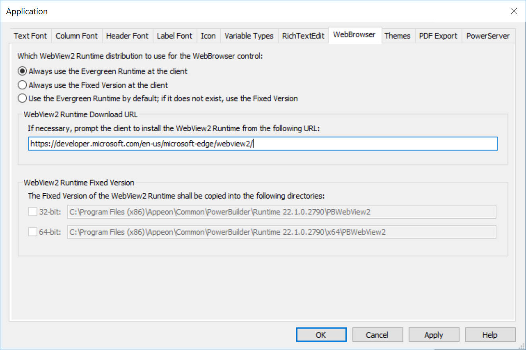The image size is (526, 350).
Task: Switch to Variable Types tab
Action: point(249,36)
